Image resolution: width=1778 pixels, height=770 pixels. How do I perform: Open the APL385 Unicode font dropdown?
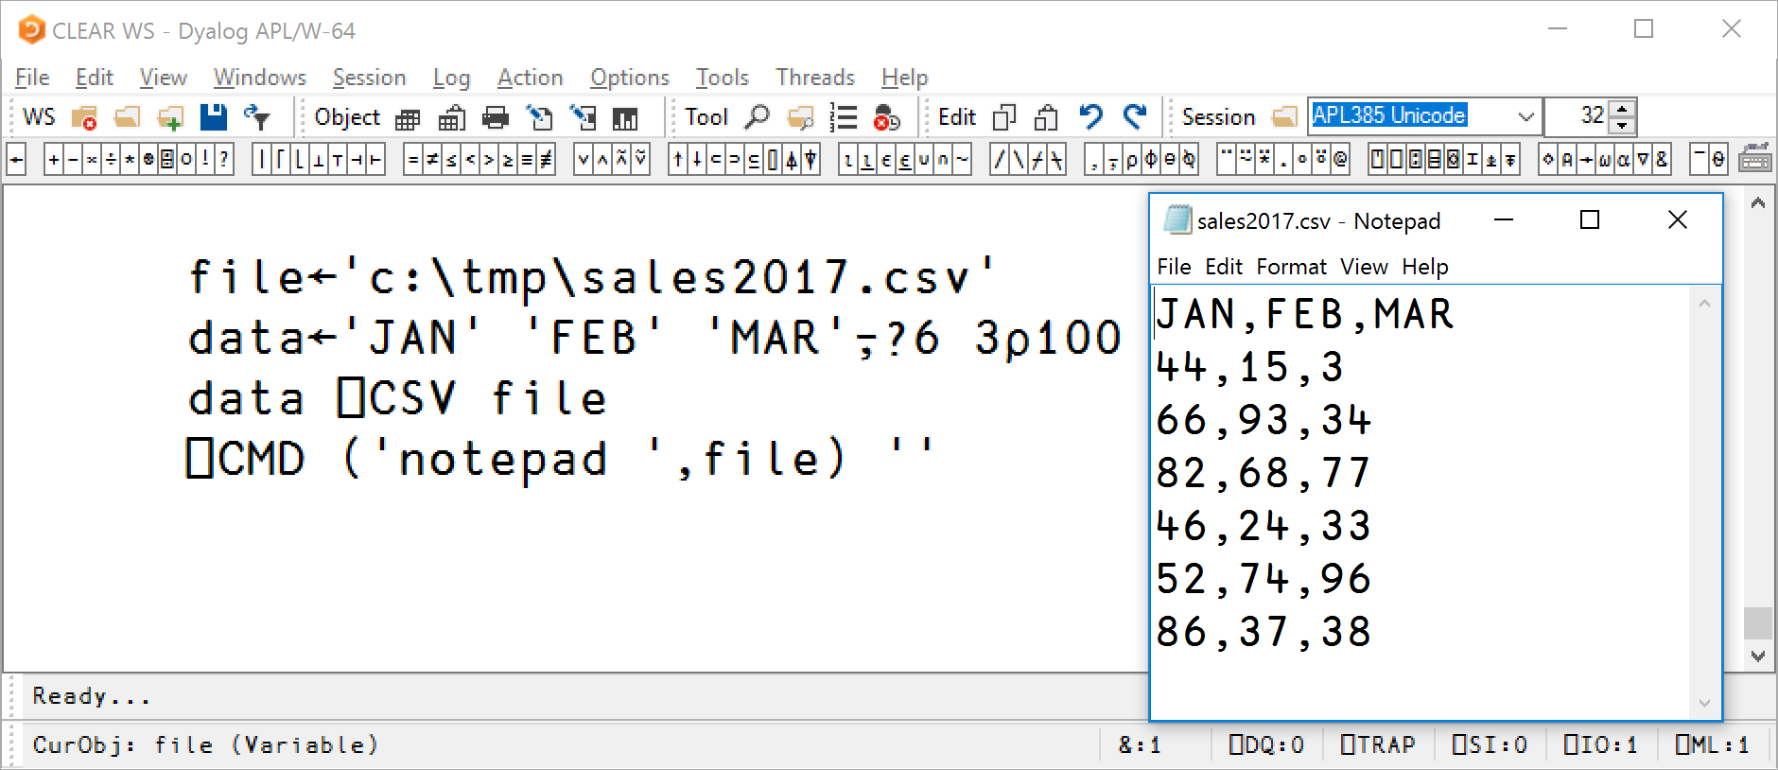(1525, 116)
